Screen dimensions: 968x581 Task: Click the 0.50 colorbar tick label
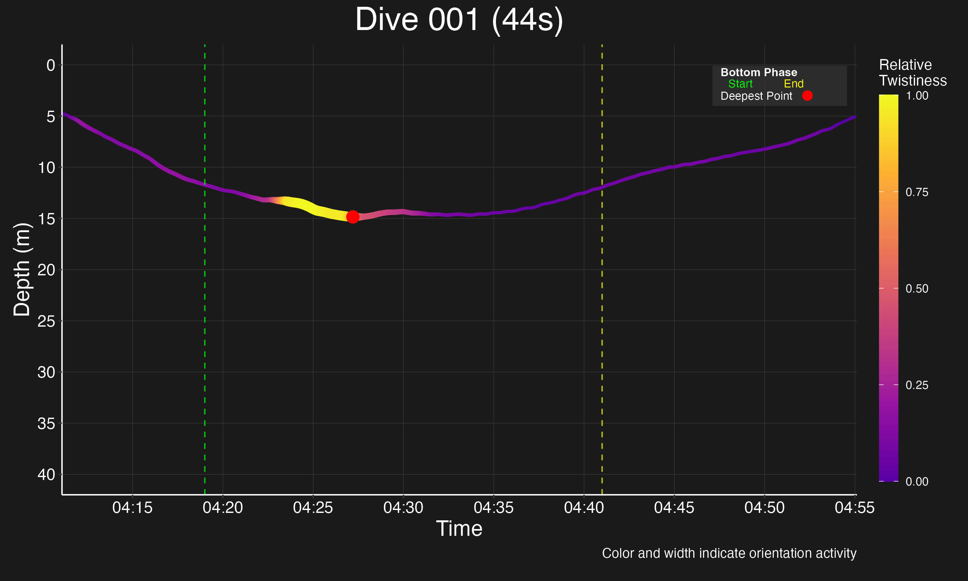click(917, 289)
